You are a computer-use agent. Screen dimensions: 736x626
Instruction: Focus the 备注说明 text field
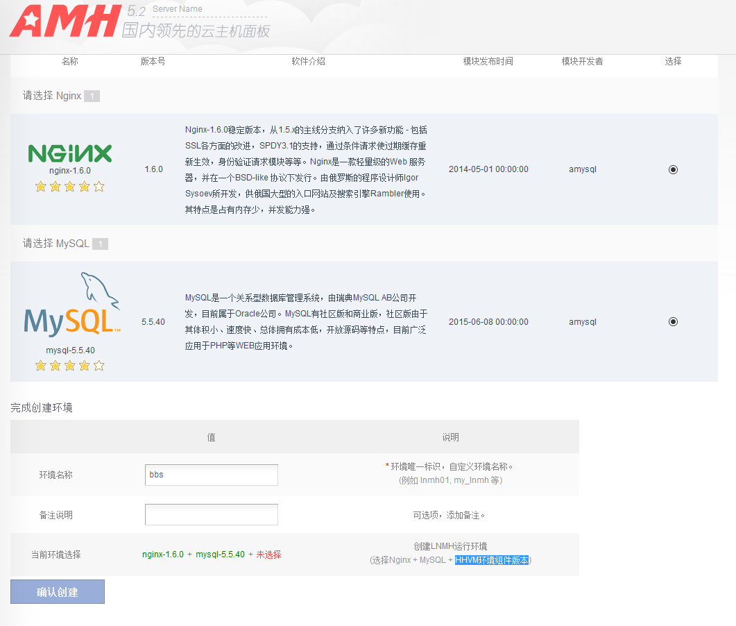[211, 515]
